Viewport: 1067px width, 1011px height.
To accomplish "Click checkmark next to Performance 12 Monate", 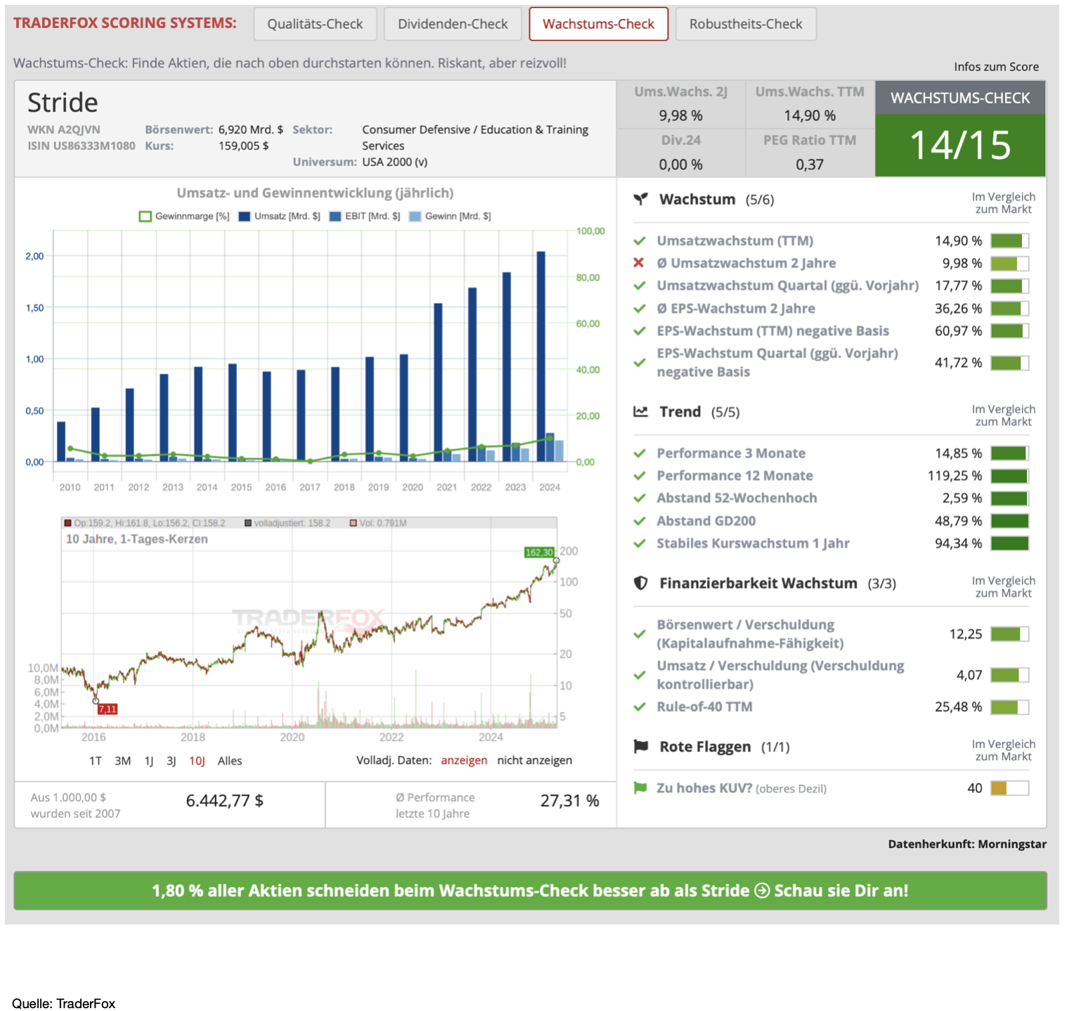I will coord(640,476).
